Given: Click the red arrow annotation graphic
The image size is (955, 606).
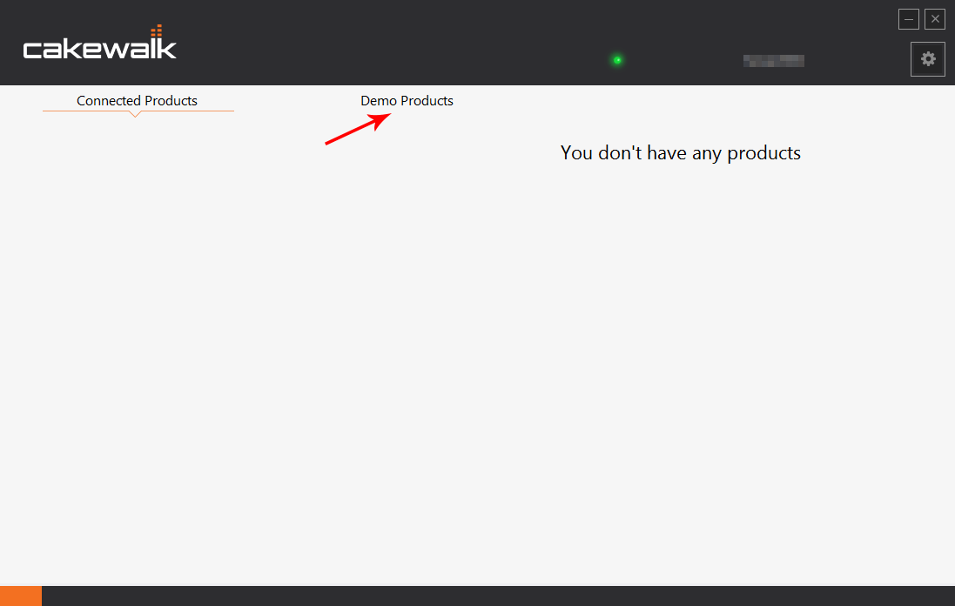Looking at the screenshot, I should pos(357,129).
